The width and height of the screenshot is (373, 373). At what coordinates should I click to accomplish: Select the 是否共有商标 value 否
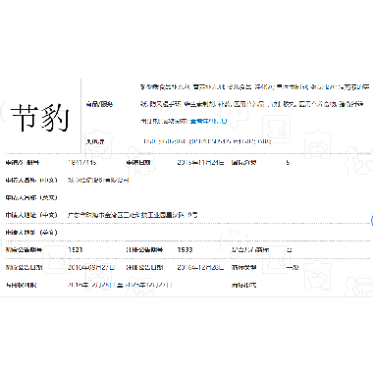click(x=290, y=250)
